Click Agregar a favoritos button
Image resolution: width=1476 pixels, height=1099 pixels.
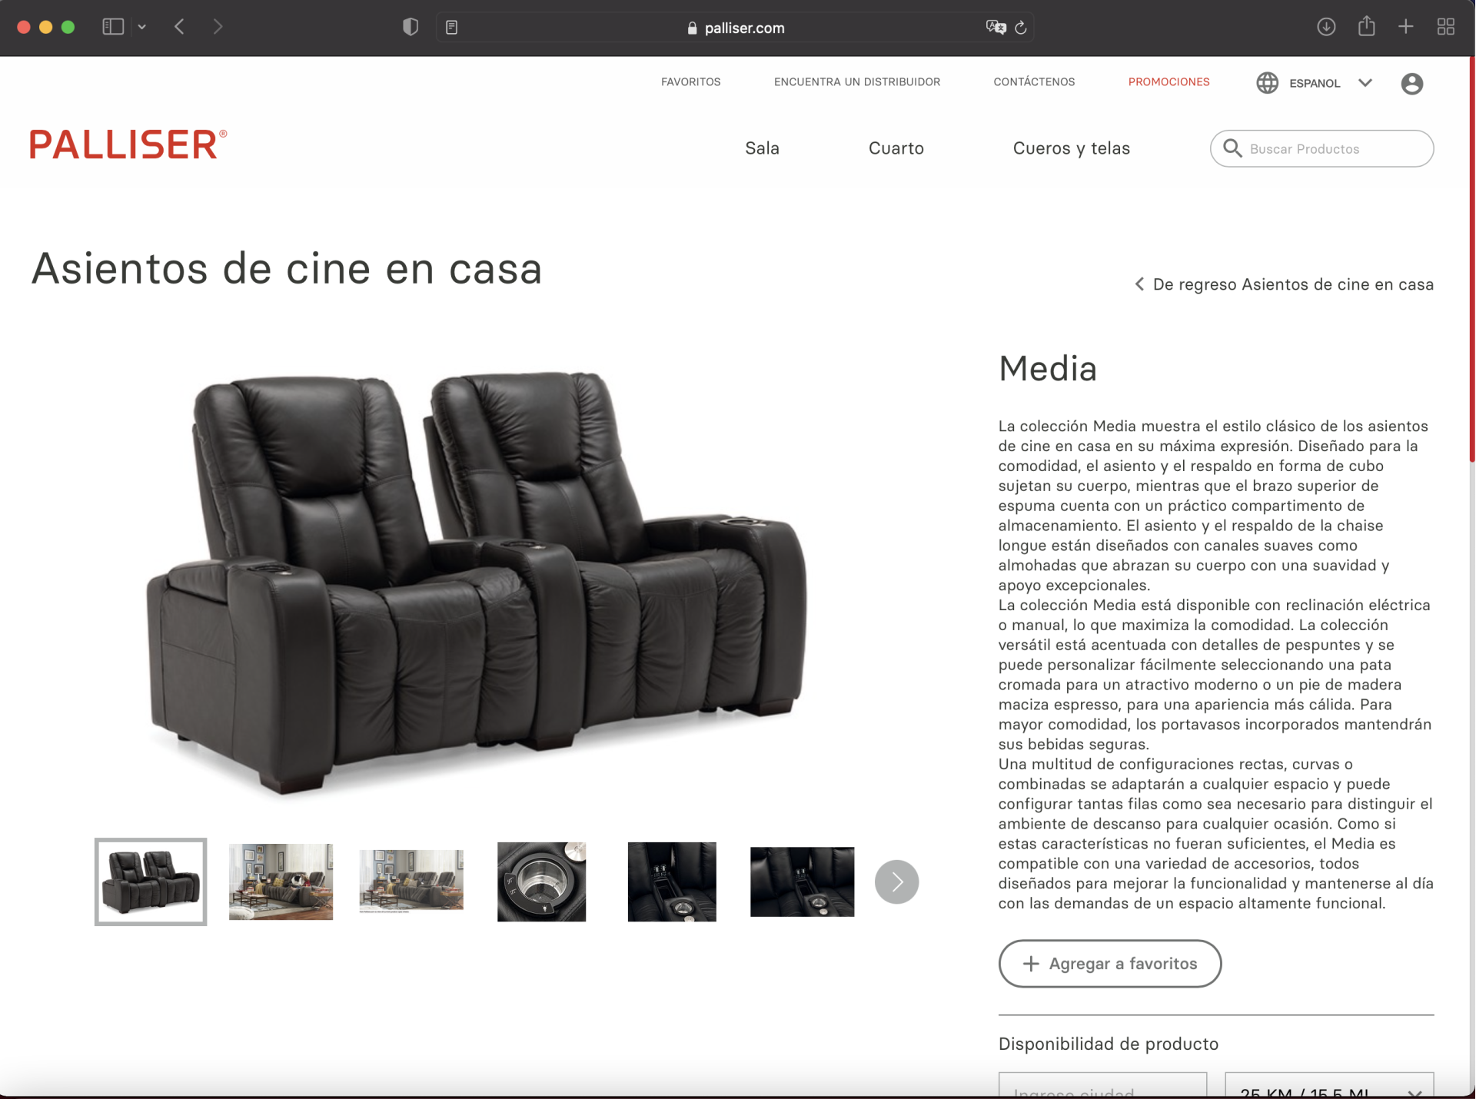click(1109, 963)
